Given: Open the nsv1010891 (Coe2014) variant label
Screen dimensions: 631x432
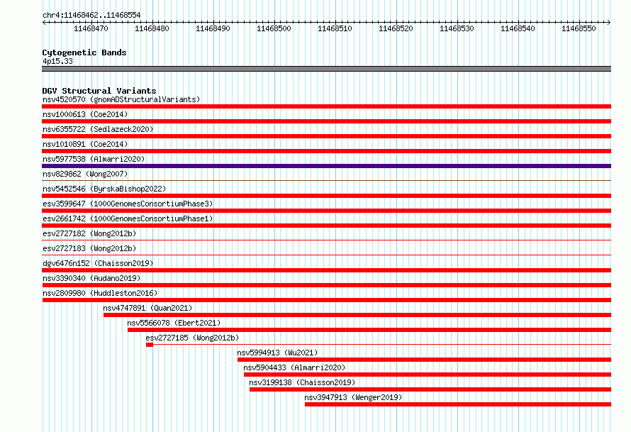Looking at the screenshot, I should [x=85, y=144].
